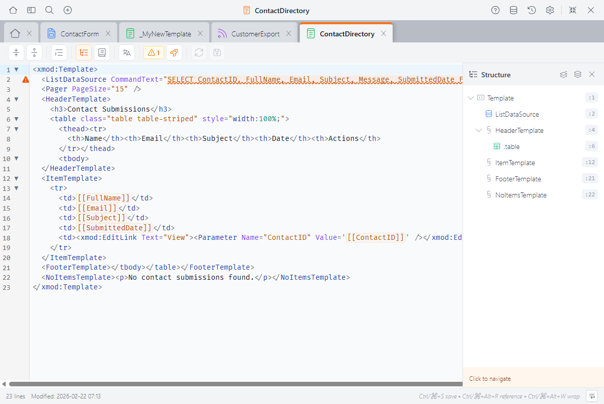Click the left scroll arrow of editor
Screen dimensions: 604x404
(x=4, y=384)
